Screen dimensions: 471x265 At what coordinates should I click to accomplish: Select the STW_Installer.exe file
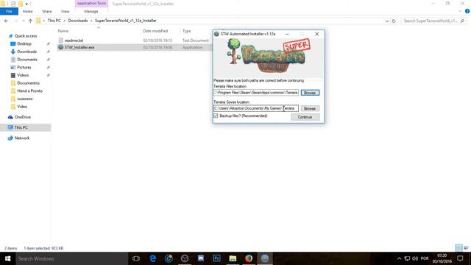point(79,47)
